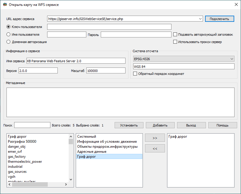Select "thermoelectric_power" in the left list

[25, 161]
